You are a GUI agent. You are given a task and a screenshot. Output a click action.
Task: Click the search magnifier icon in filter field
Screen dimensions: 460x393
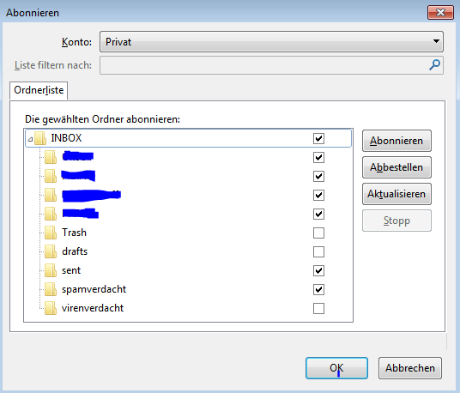point(434,65)
